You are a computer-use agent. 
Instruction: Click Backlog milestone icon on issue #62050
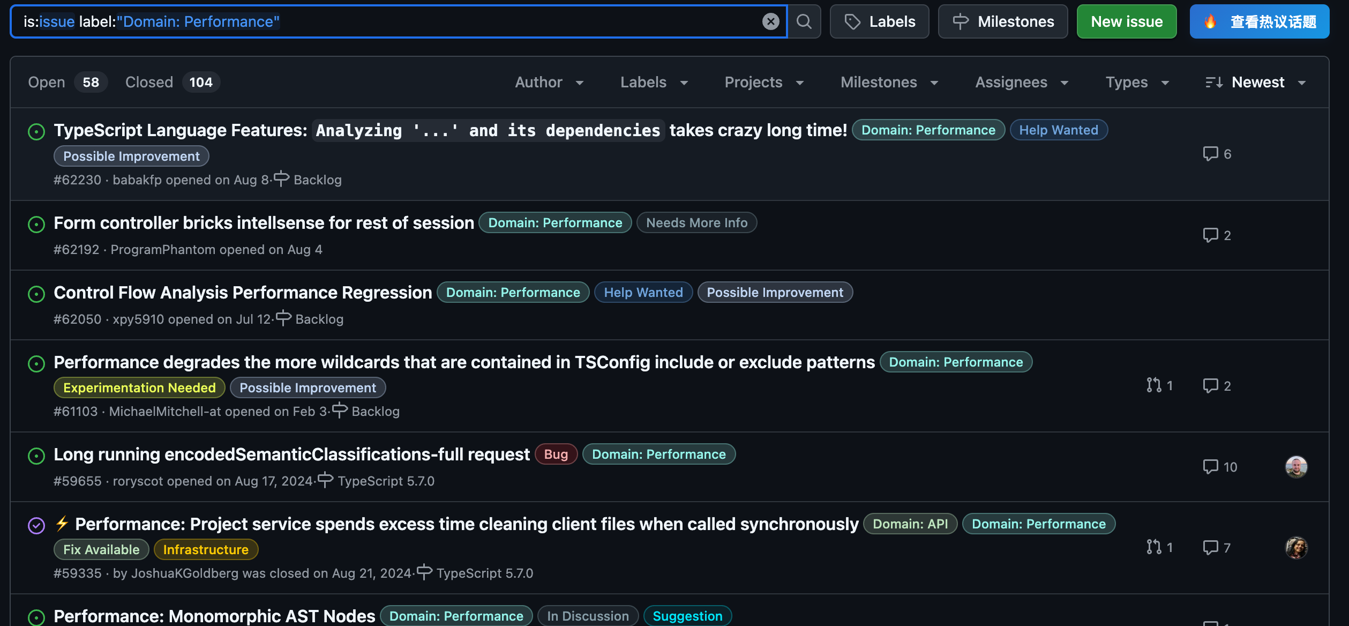pyautogui.click(x=283, y=318)
